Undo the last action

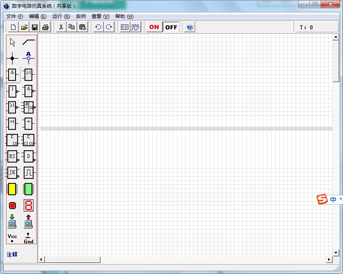(x=99, y=27)
